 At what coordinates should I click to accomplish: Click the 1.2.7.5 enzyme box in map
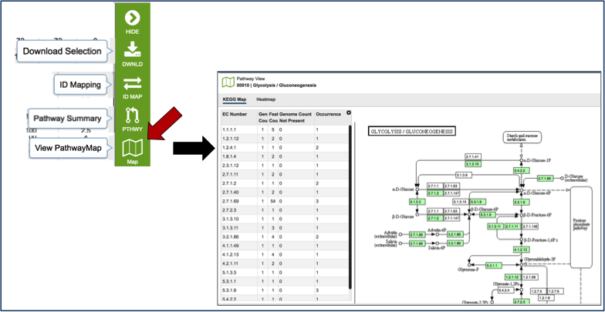[537, 291]
